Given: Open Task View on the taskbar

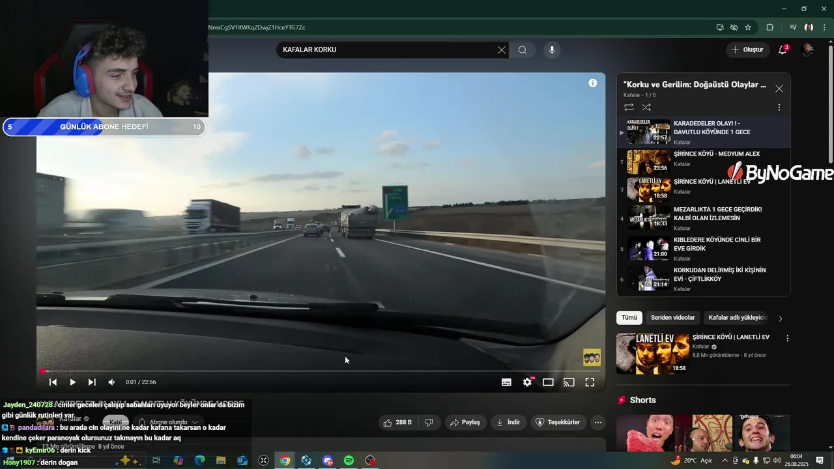Looking at the screenshot, I should (156, 461).
